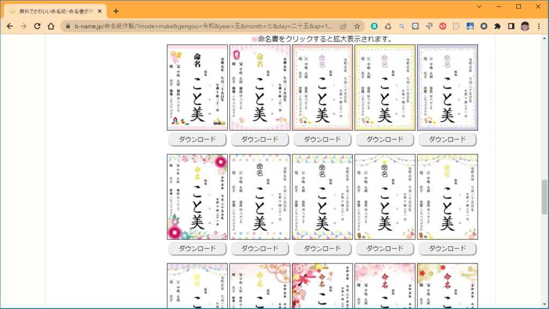Enlarge the pink floral こと美 template
The image size is (549, 309).
pos(197,197)
